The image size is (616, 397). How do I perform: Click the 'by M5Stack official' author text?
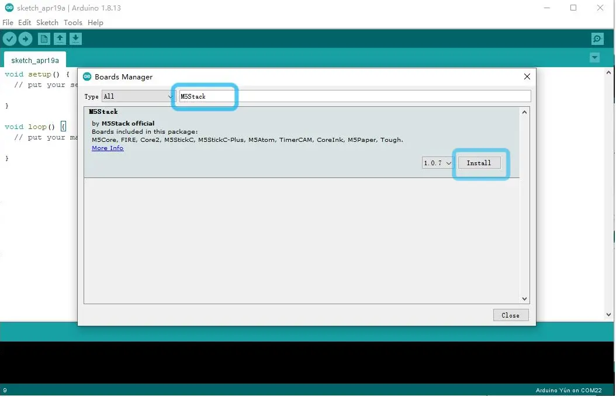123,123
